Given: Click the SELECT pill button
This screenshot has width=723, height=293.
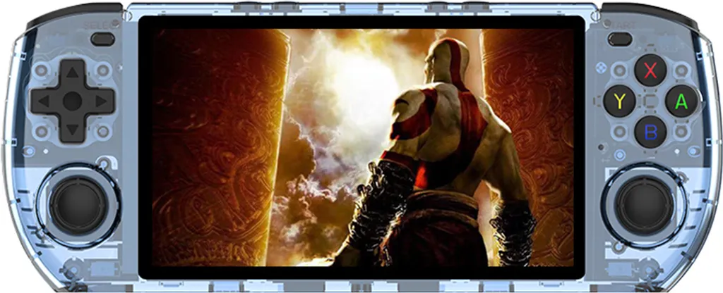Looking at the screenshot, I should click(x=102, y=39).
